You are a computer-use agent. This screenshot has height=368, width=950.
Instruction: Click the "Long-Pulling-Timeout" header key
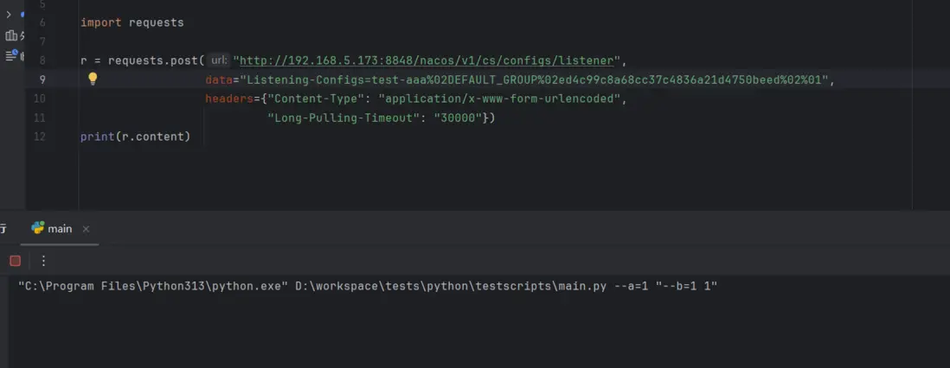(343, 117)
